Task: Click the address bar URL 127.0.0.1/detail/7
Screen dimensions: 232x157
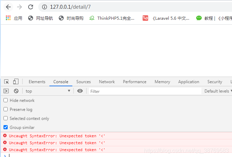Action: pos(70,7)
